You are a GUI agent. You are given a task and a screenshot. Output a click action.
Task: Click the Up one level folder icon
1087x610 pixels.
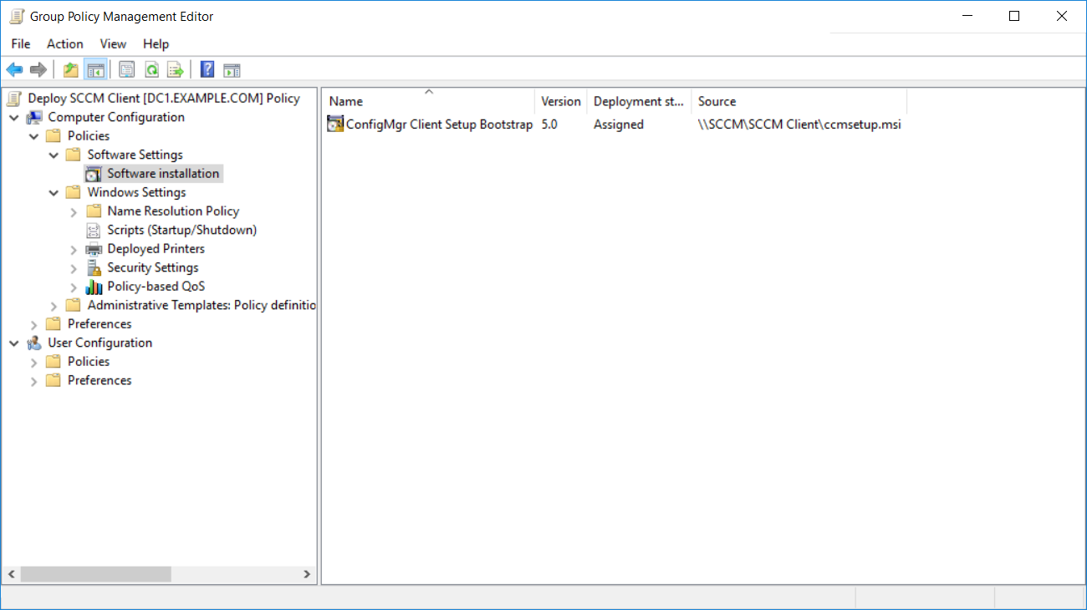(x=71, y=69)
